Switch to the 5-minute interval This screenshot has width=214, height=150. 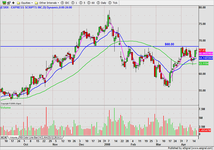(82, 3)
